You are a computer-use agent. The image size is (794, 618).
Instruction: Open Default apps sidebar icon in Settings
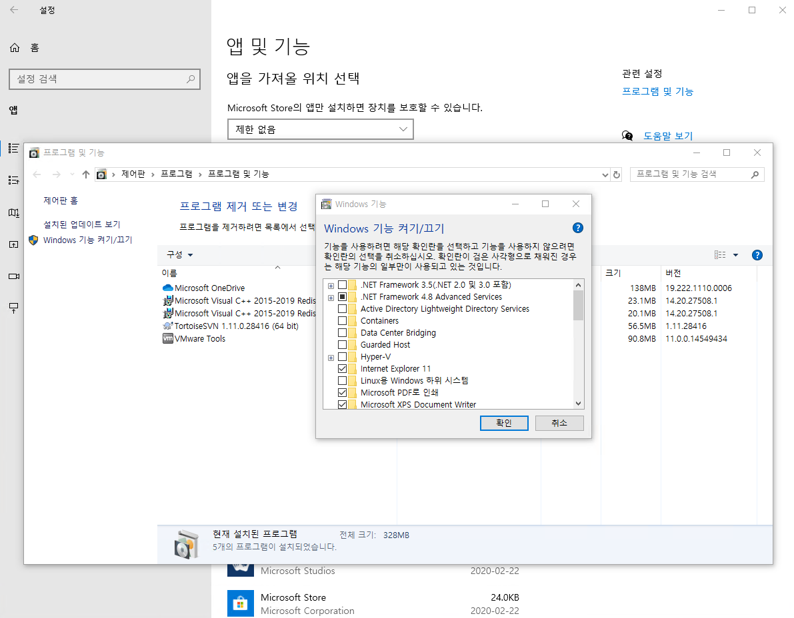14,180
